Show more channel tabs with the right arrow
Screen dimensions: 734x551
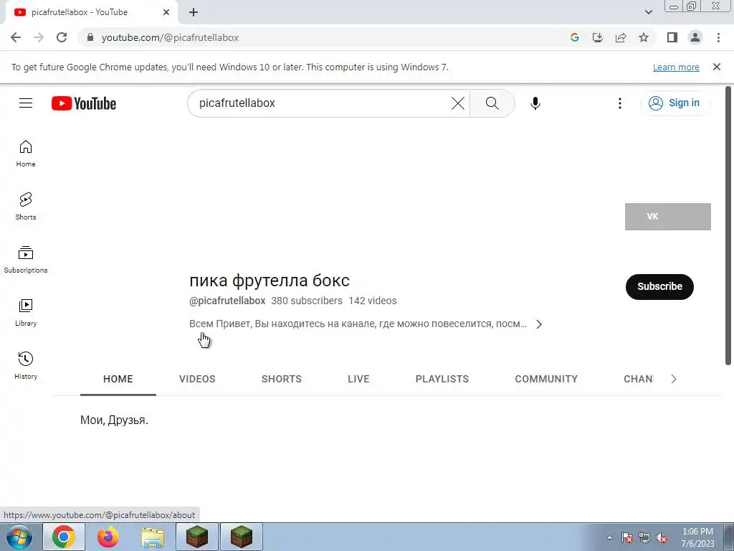(x=674, y=379)
